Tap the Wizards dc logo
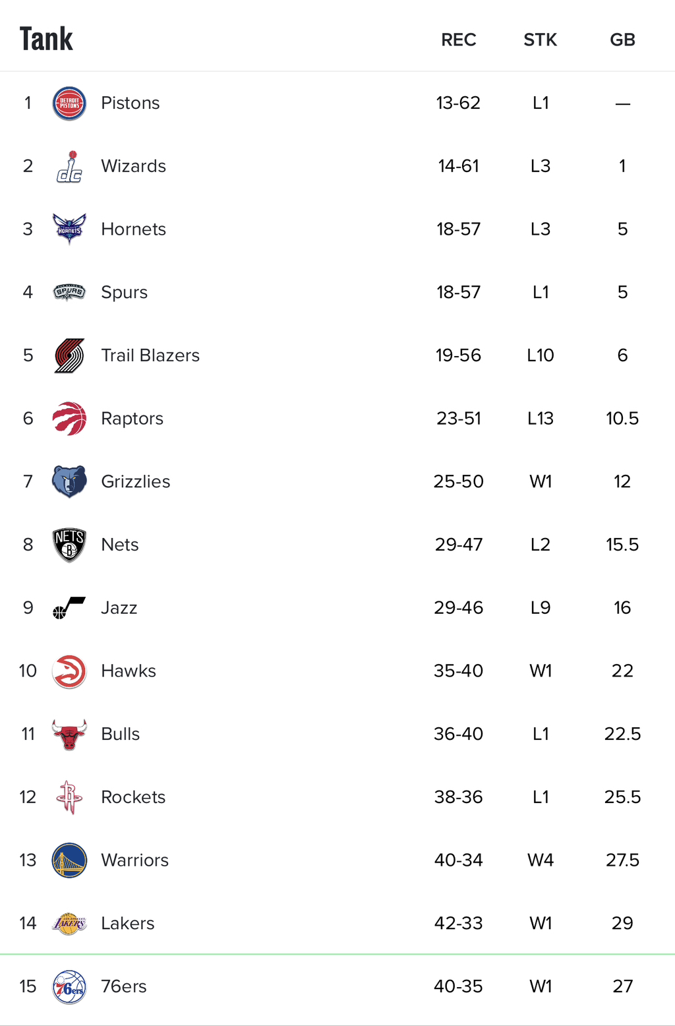Screen dimensions: 675x1026 tap(69, 167)
